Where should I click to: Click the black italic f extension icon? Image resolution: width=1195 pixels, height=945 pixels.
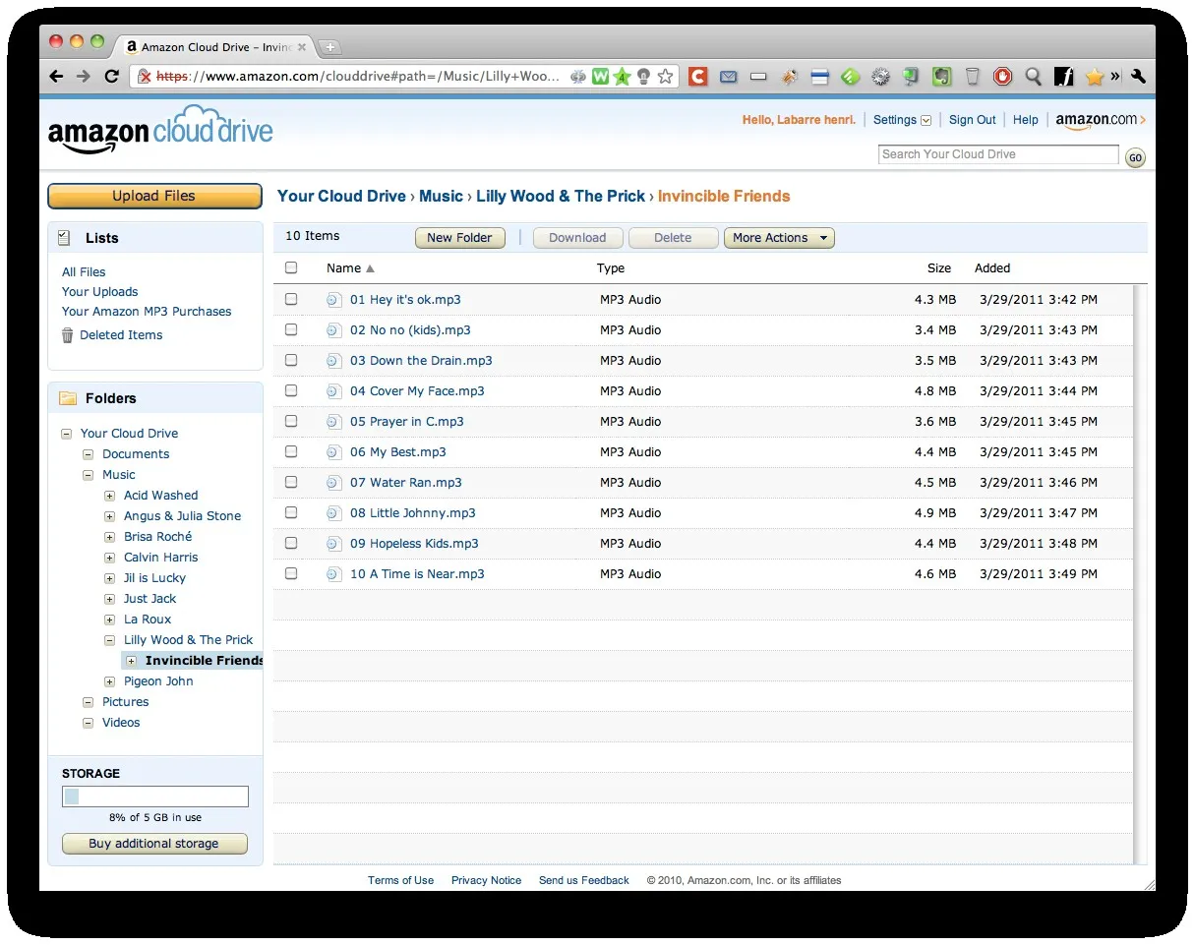(x=1063, y=76)
